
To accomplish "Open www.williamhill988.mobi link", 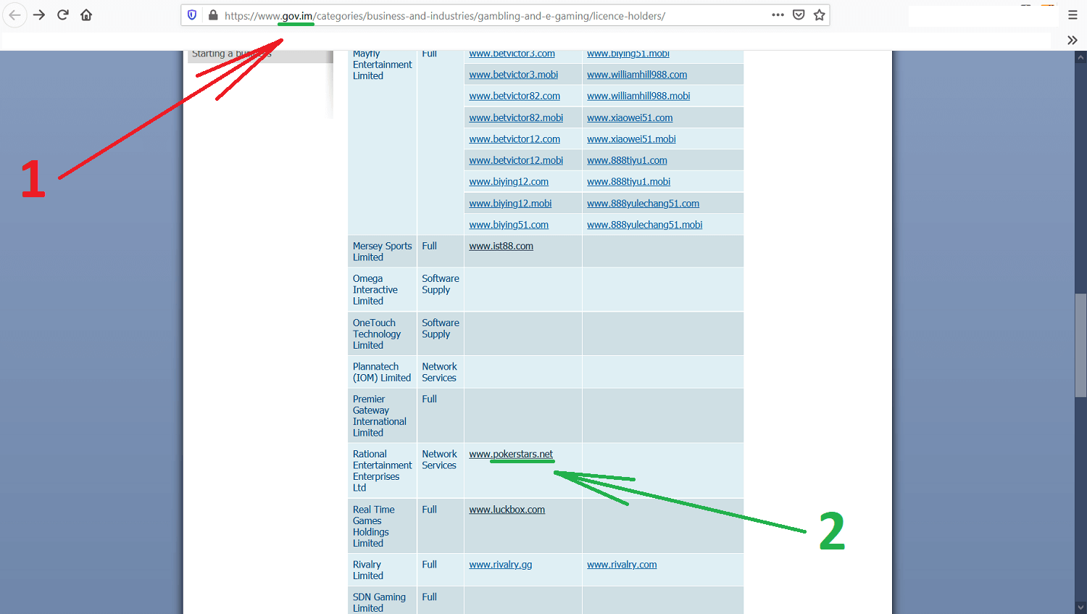I will [638, 96].
